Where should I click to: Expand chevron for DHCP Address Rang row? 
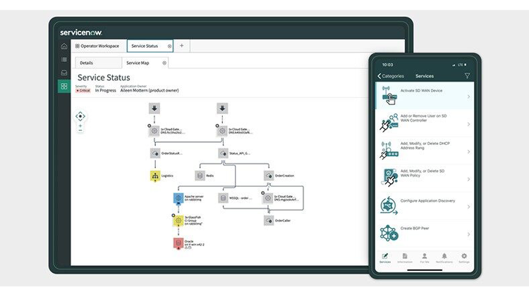(x=468, y=152)
